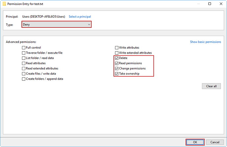The image size is (227, 147).
Task: Enable Read extended attributes checkbox
Action: click(x=24, y=69)
